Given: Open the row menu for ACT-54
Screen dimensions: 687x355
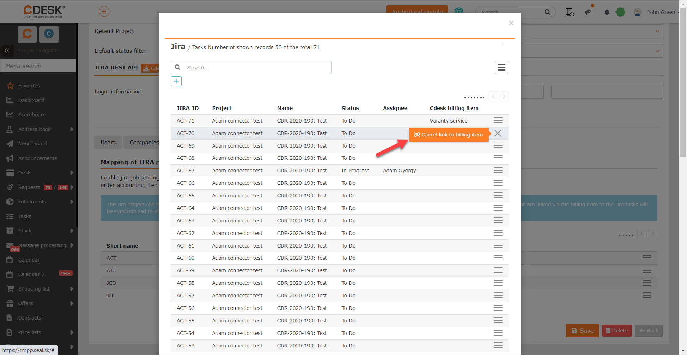Looking at the screenshot, I should click(x=498, y=333).
